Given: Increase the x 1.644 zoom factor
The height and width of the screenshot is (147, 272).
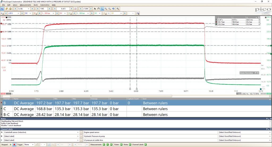Looking at the screenshot, I should (91, 9).
